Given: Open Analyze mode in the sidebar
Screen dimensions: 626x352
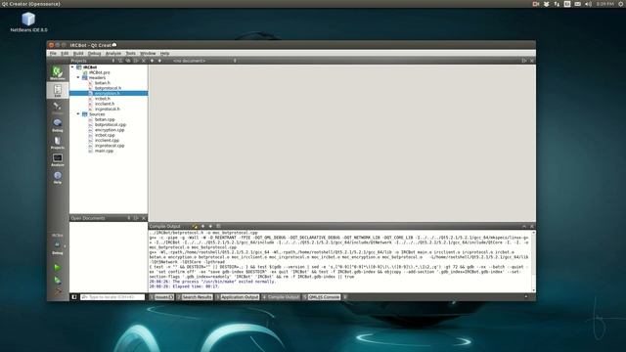Looking at the screenshot, I should point(58,159).
